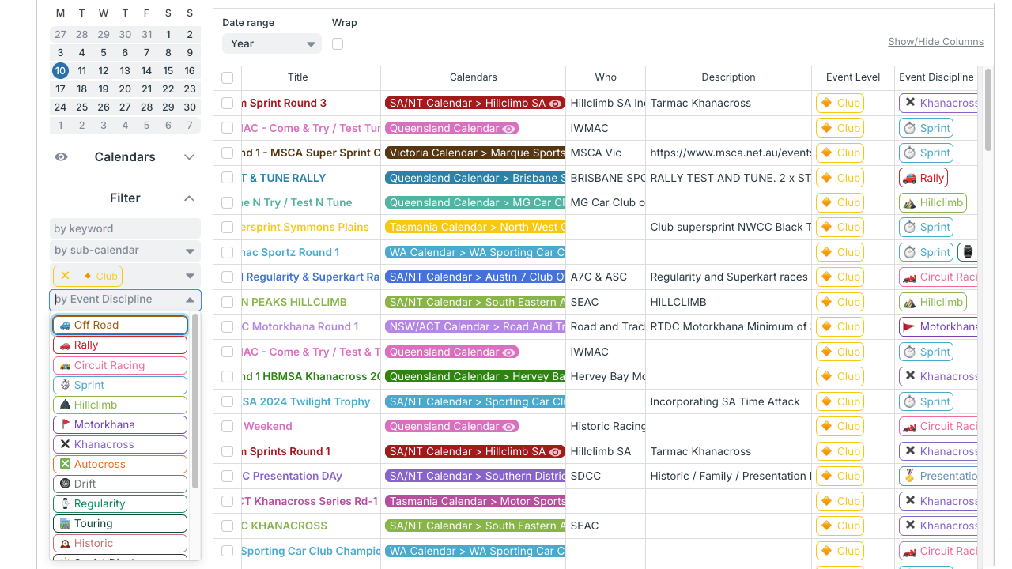Click the Rally discipline badge in table
The height and width of the screenshot is (569, 1012).
[923, 178]
